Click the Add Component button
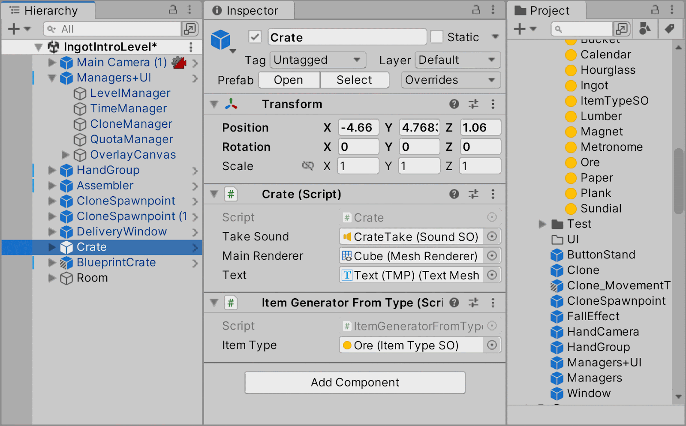Screen dimensions: 686x426 coord(355,382)
